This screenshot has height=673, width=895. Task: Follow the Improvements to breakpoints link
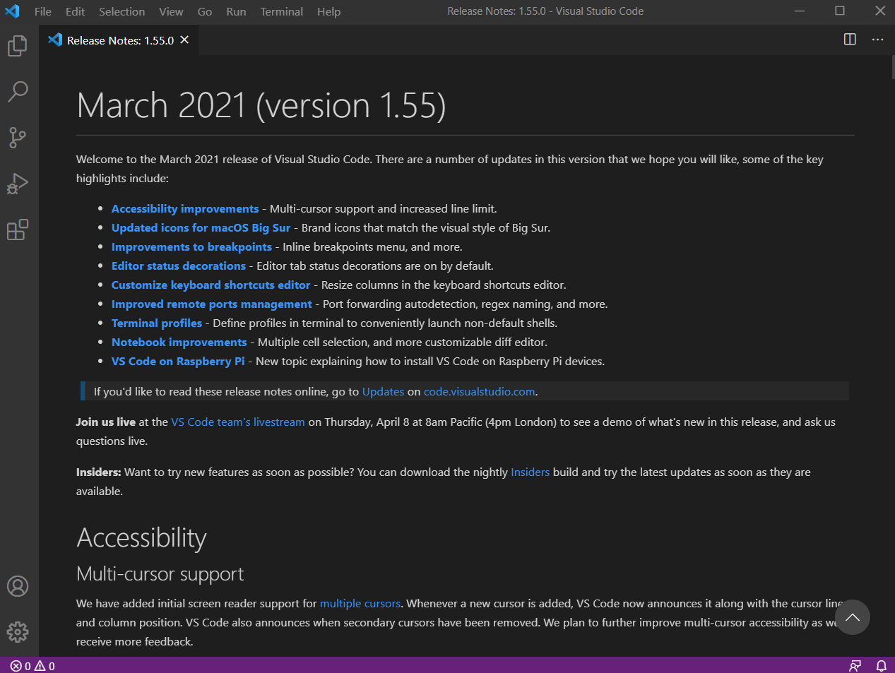[191, 247]
